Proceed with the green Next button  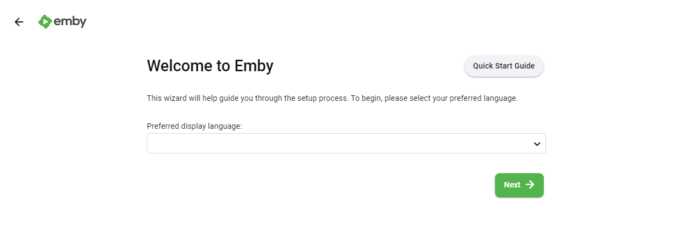point(519,185)
